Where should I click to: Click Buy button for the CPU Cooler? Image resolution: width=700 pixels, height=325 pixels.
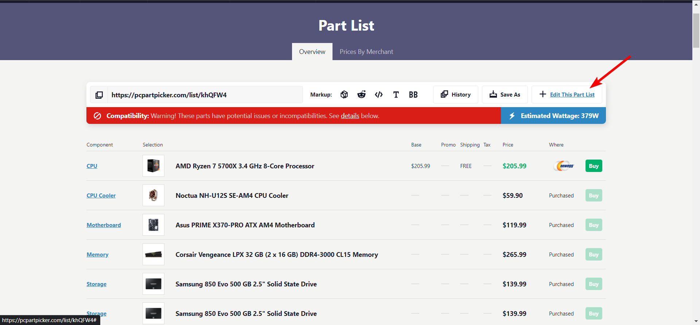click(x=594, y=195)
